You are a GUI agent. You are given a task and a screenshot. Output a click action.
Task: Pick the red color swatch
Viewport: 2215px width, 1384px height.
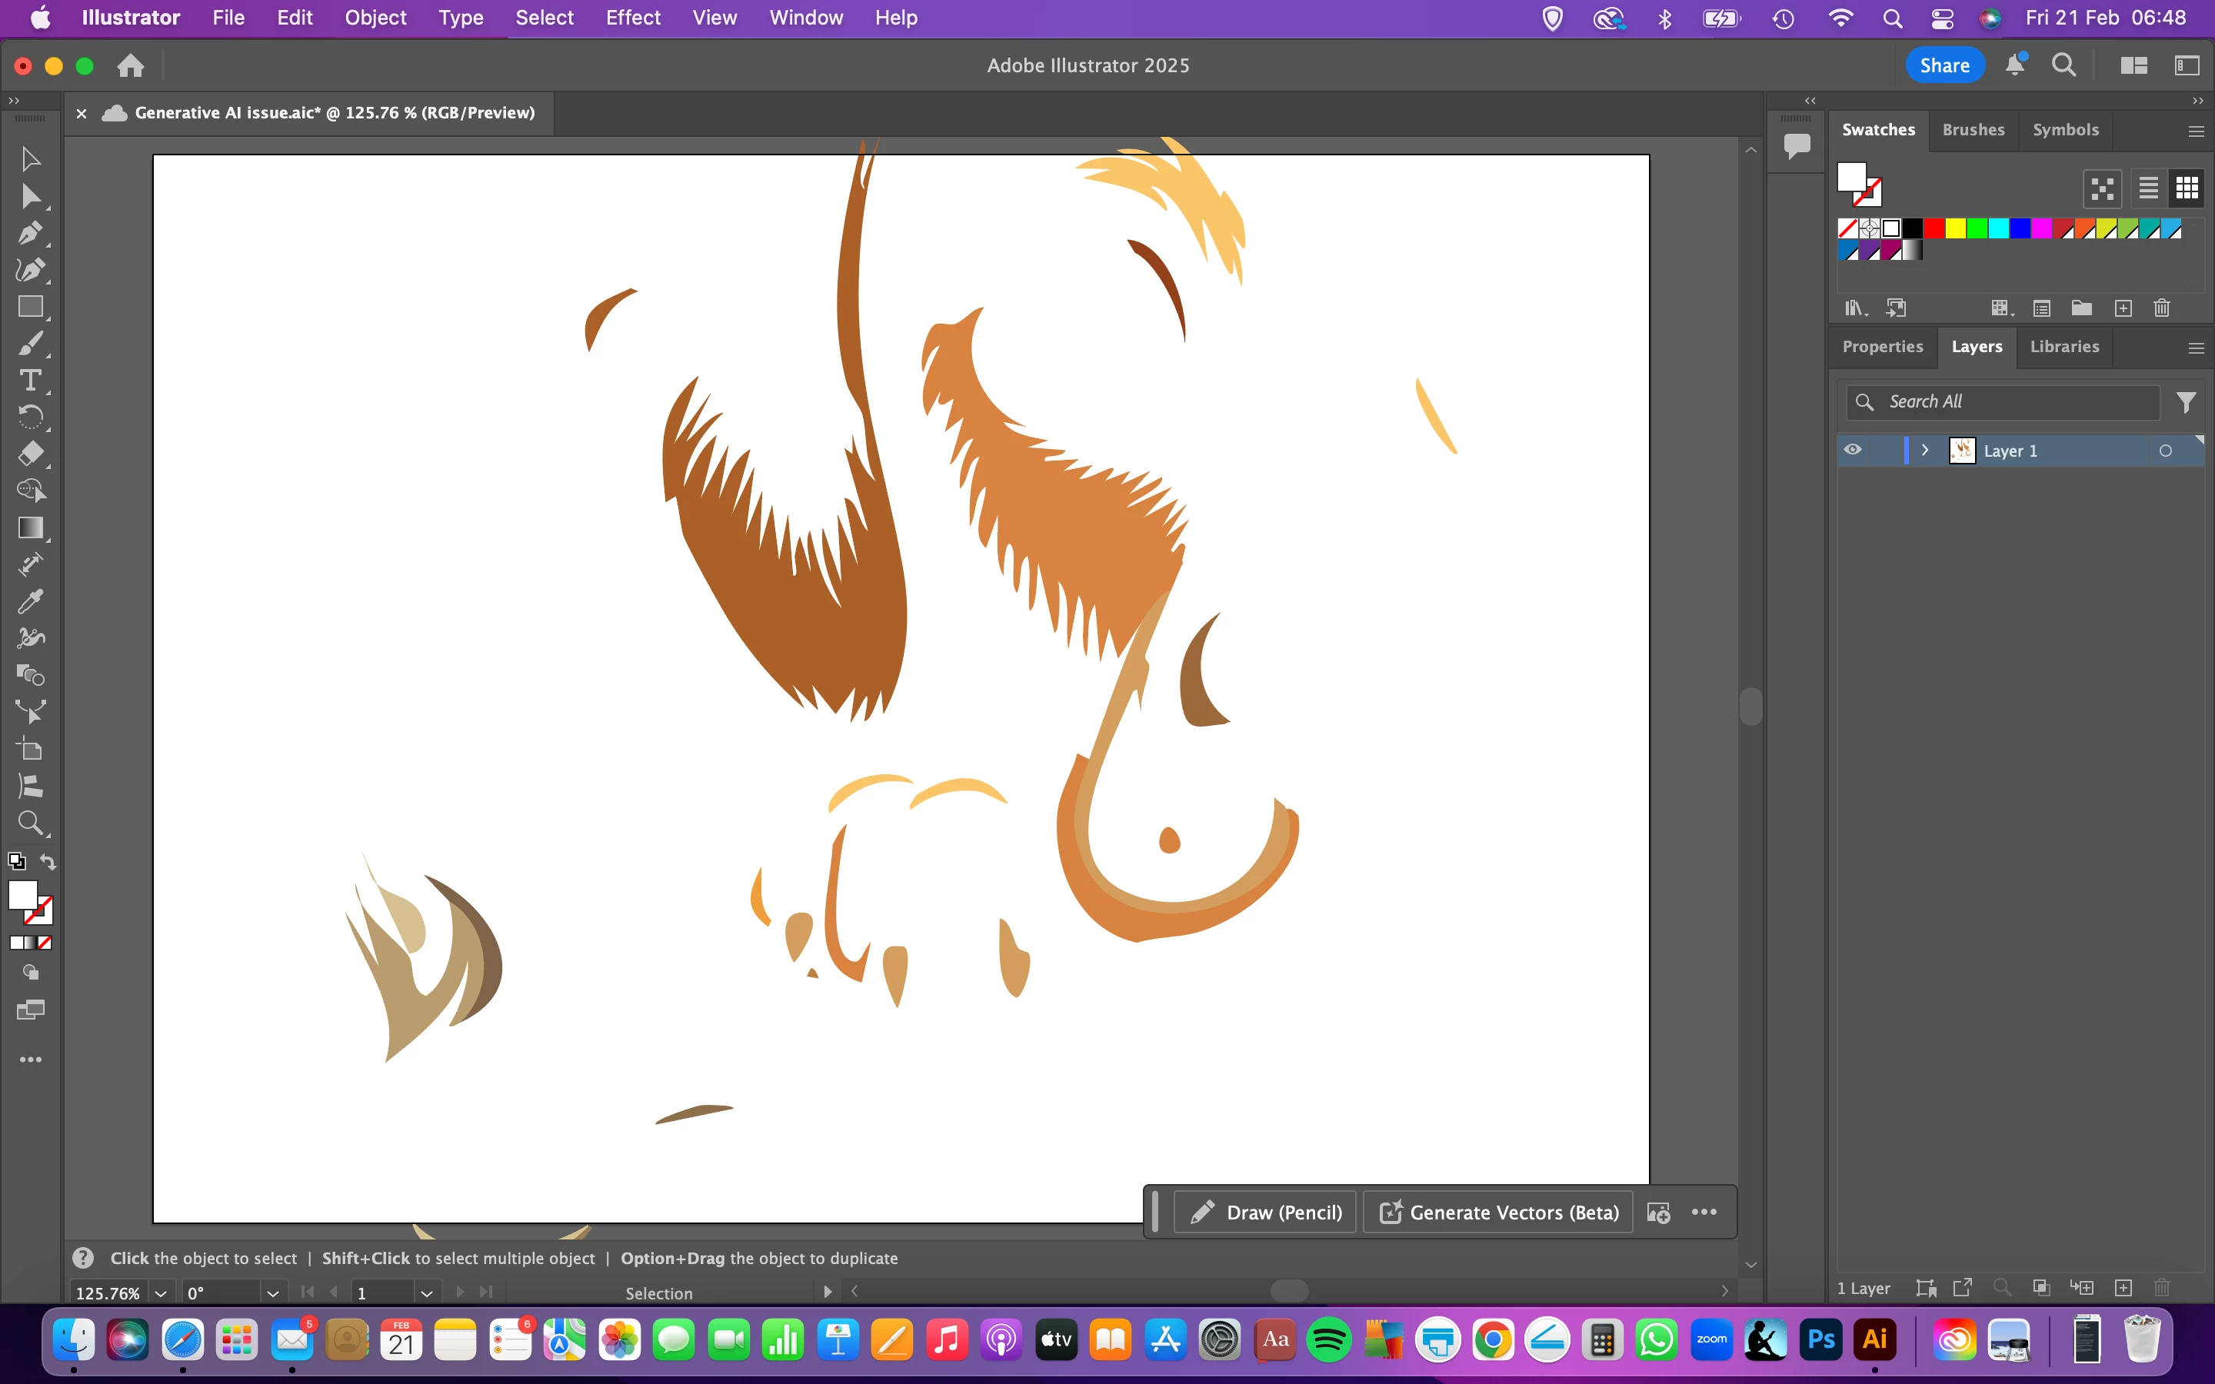1933,229
